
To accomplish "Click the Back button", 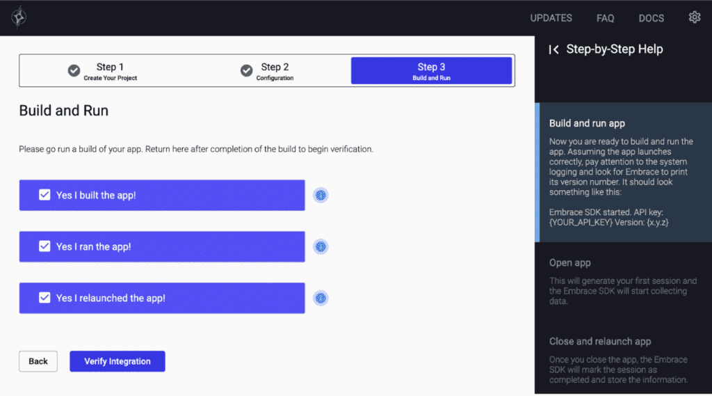I will [38, 361].
